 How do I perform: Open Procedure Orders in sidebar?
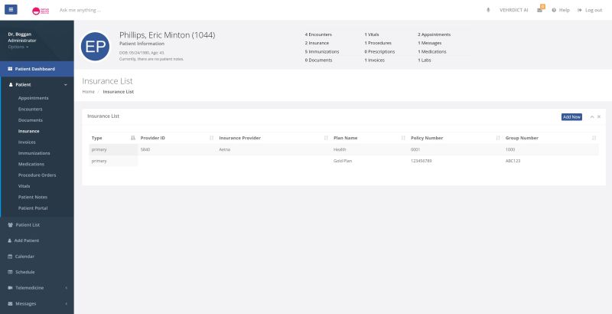tap(37, 175)
